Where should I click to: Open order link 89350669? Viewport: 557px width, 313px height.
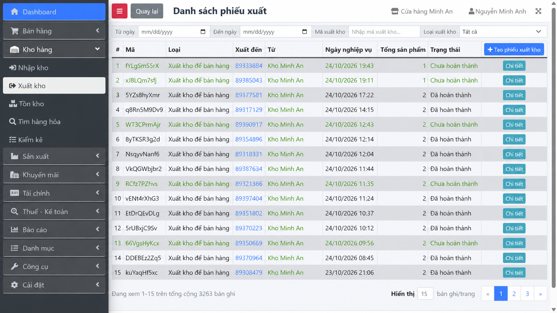(x=249, y=243)
